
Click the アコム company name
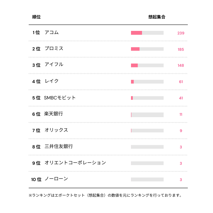[x=52, y=33]
